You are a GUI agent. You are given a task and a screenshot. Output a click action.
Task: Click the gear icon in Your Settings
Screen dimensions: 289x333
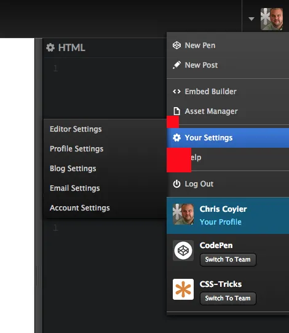176,138
